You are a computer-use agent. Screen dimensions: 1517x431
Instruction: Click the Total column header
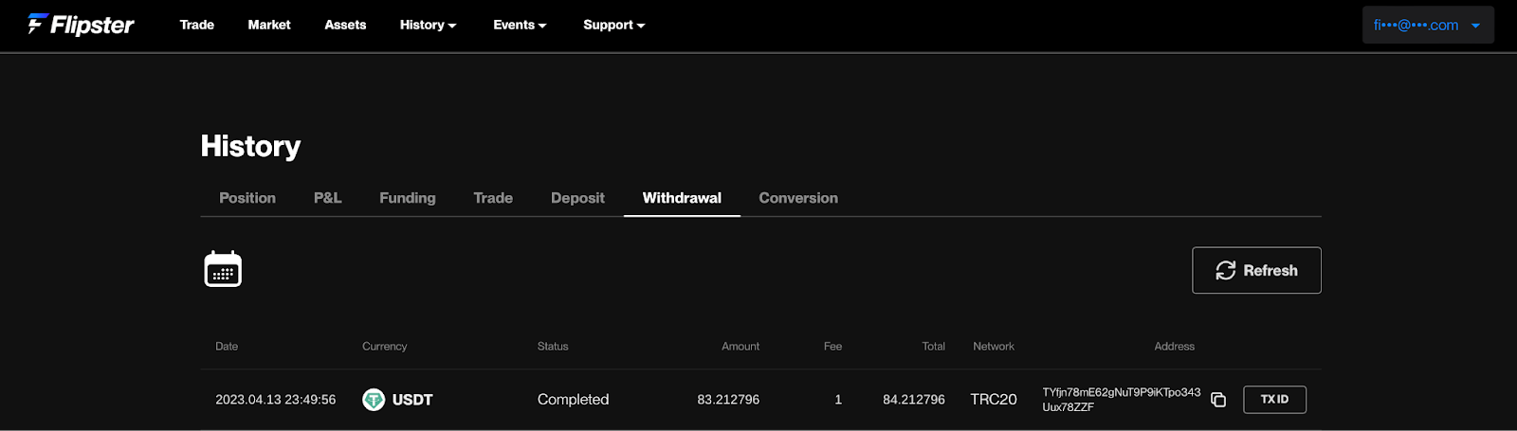click(933, 347)
